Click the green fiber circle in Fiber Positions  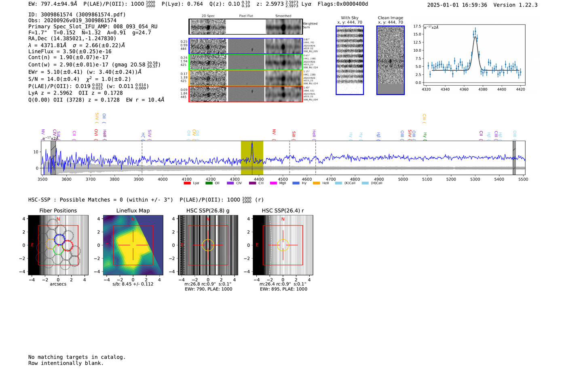click(59, 250)
